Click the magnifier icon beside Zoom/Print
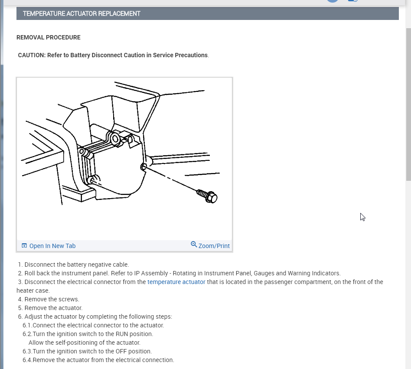411x369 pixels. click(194, 244)
